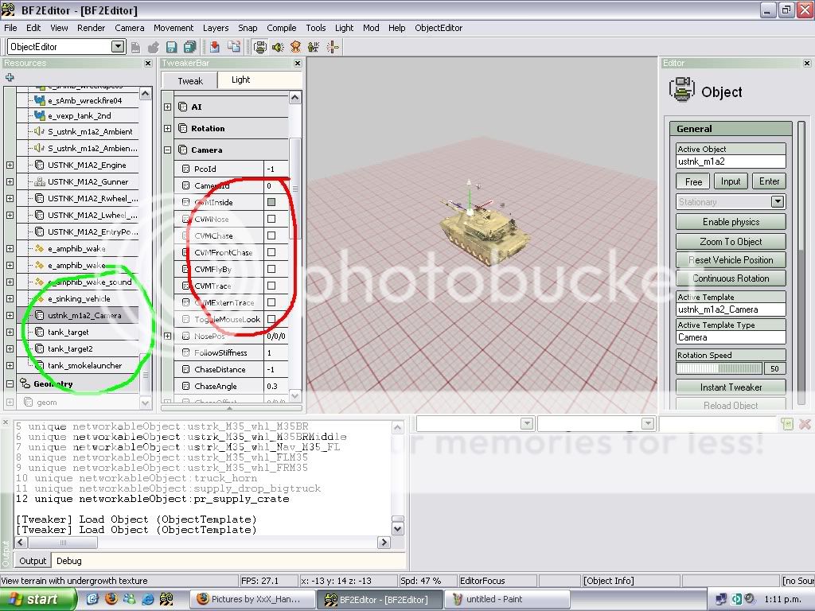Screen dimensions: 815x611
Task: Select tank_smokelauncher in the resource tree
Action: click(x=84, y=366)
